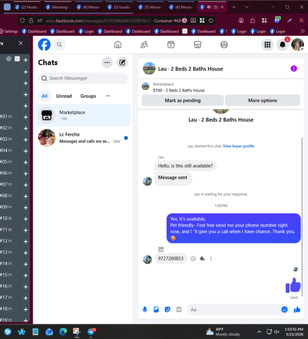Screen dimensions: 308x339
Task: Choose a sticker icon in composer
Action: [x=168, y=309]
